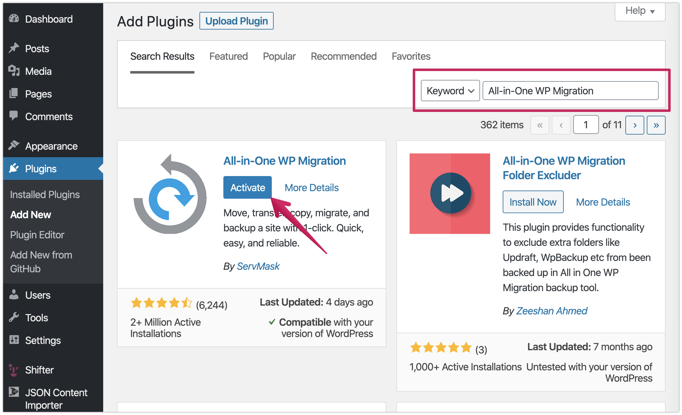
Task: Open the Shifter menu label
Action: [40, 370]
